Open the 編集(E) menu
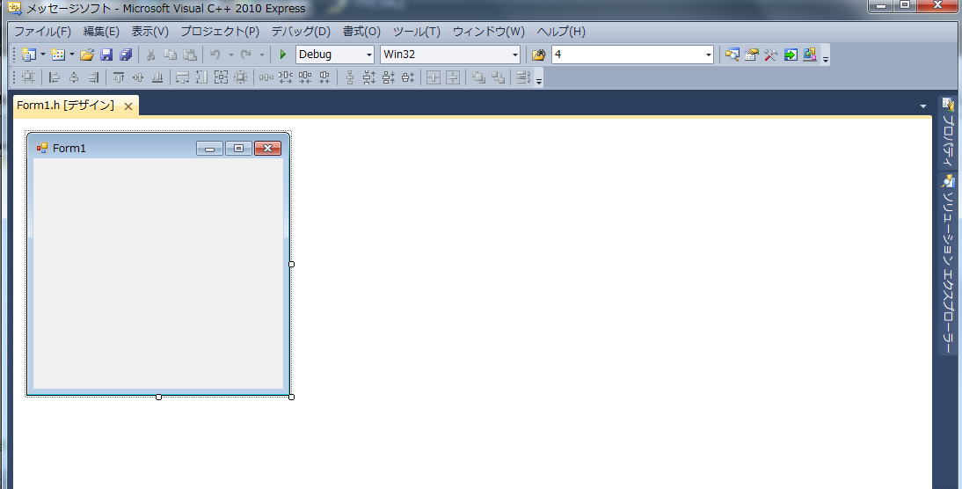The image size is (962, 489). (x=101, y=32)
